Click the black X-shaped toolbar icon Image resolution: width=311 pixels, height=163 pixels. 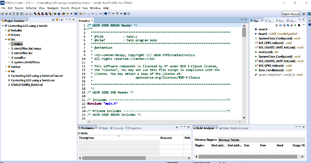coord(125,14)
